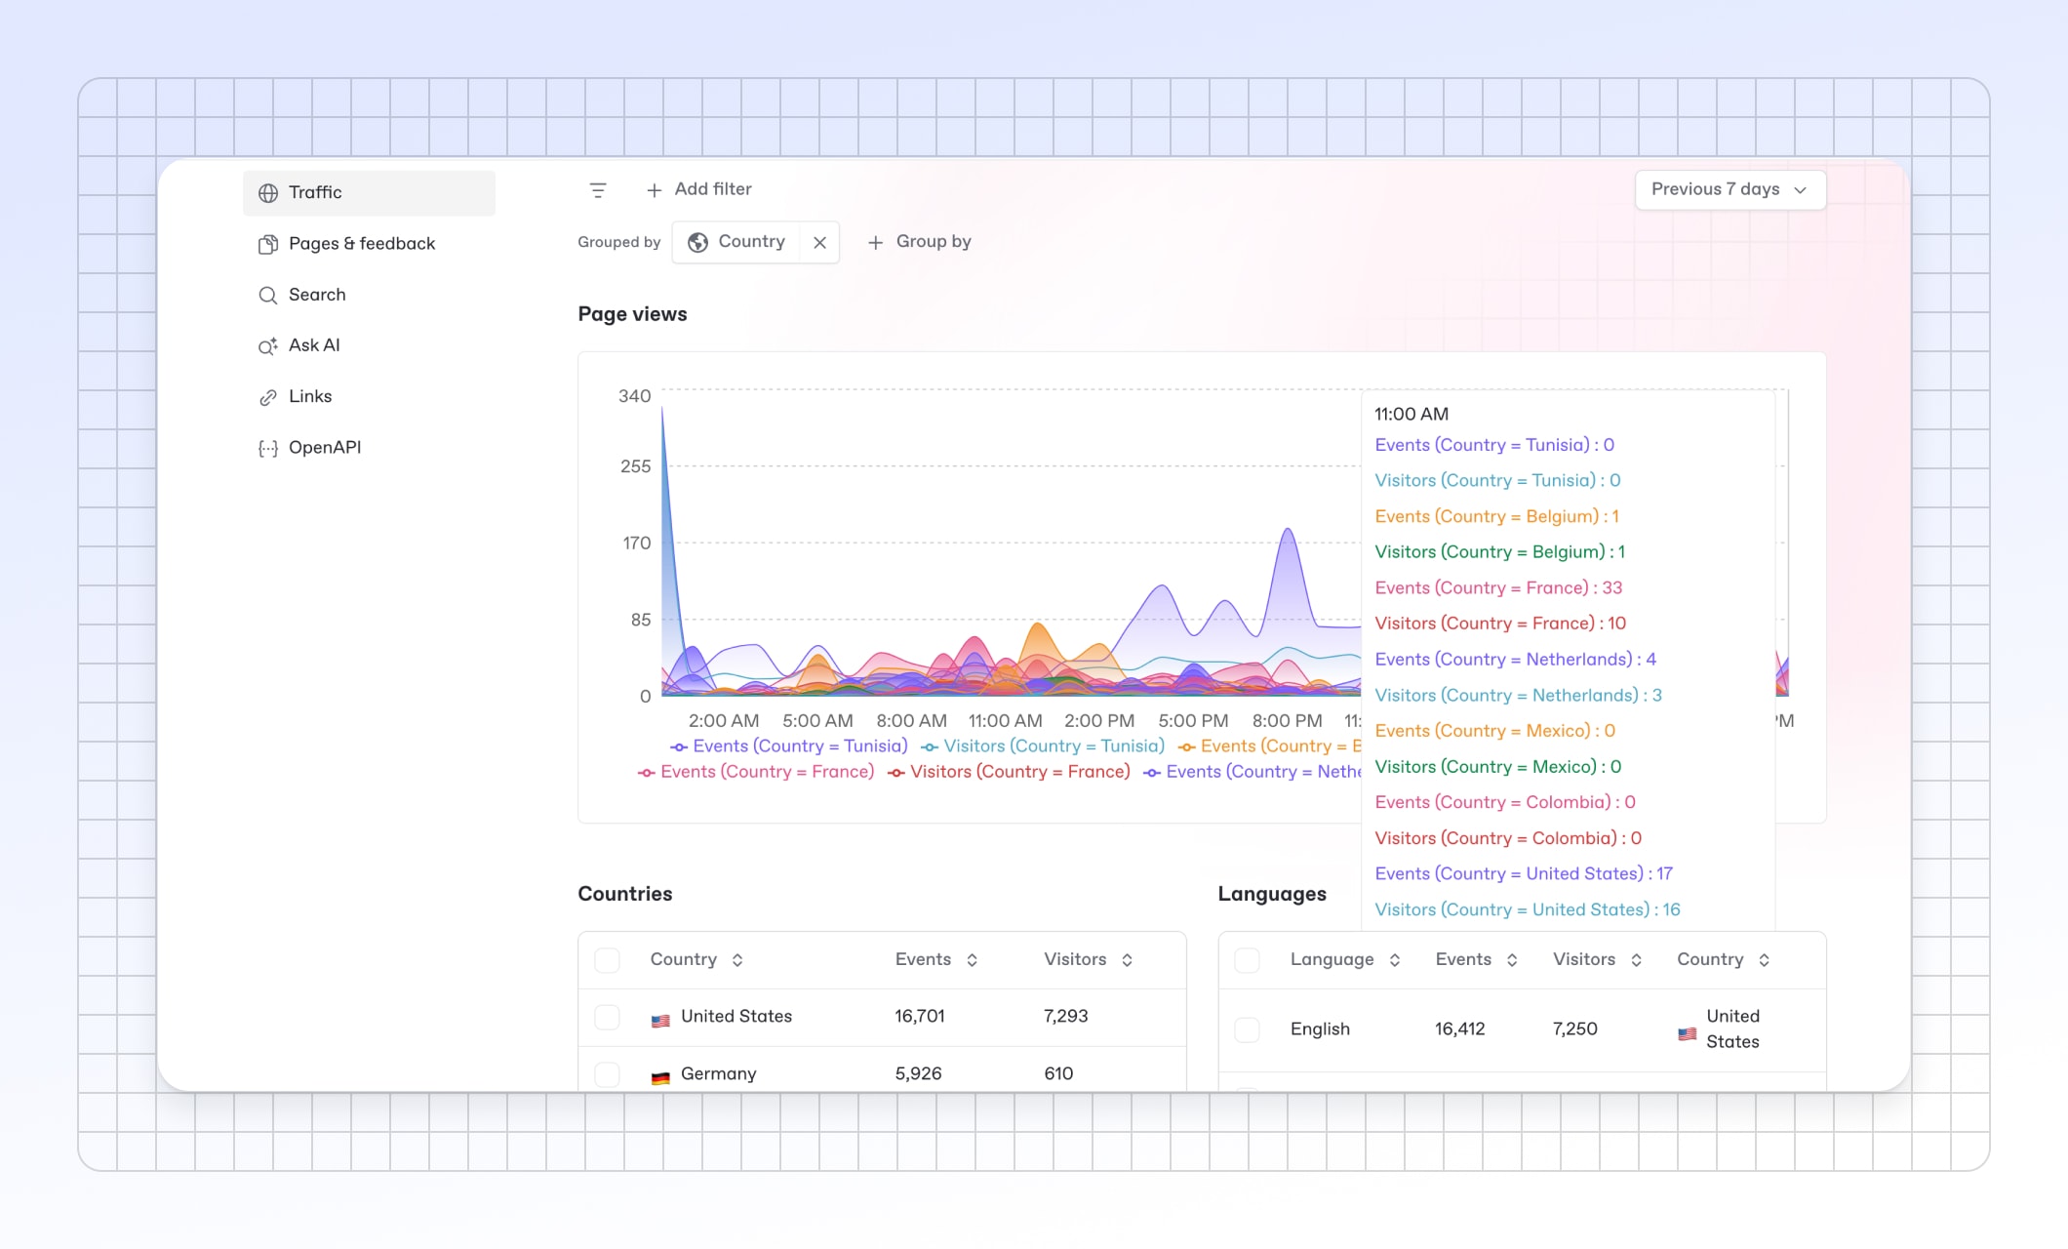
Task: Click the US flag in Languages table
Action: point(1687,1033)
